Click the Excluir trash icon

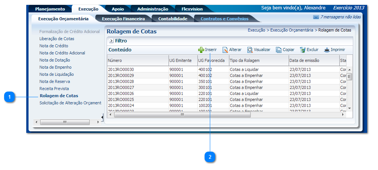point(303,50)
